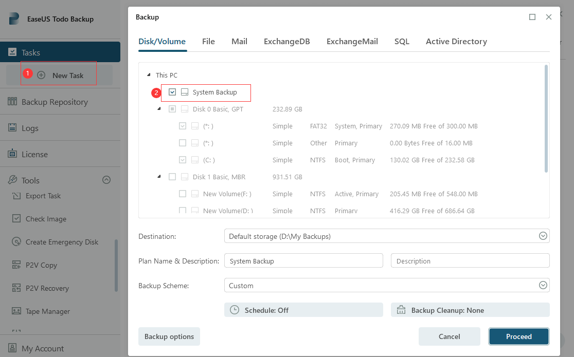Screen dimensions: 574x357
Task: Click the Backup Repository sidebar icon
Action: point(12,102)
